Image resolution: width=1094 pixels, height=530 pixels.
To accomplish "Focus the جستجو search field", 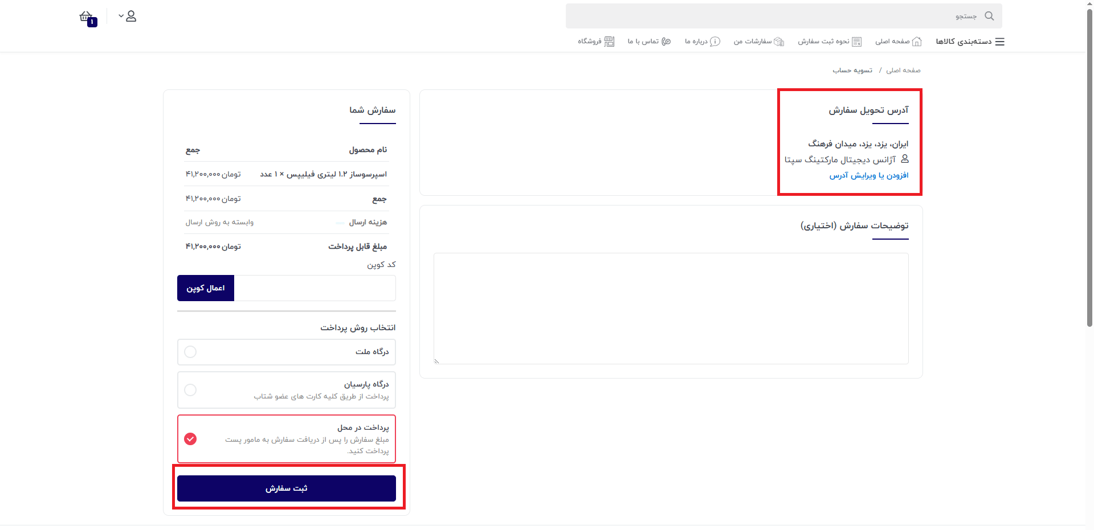I will [x=783, y=16].
